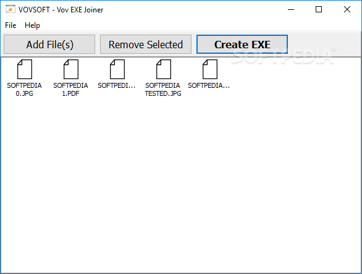
Task: Click the Add File(s) button
Action: point(49,45)
